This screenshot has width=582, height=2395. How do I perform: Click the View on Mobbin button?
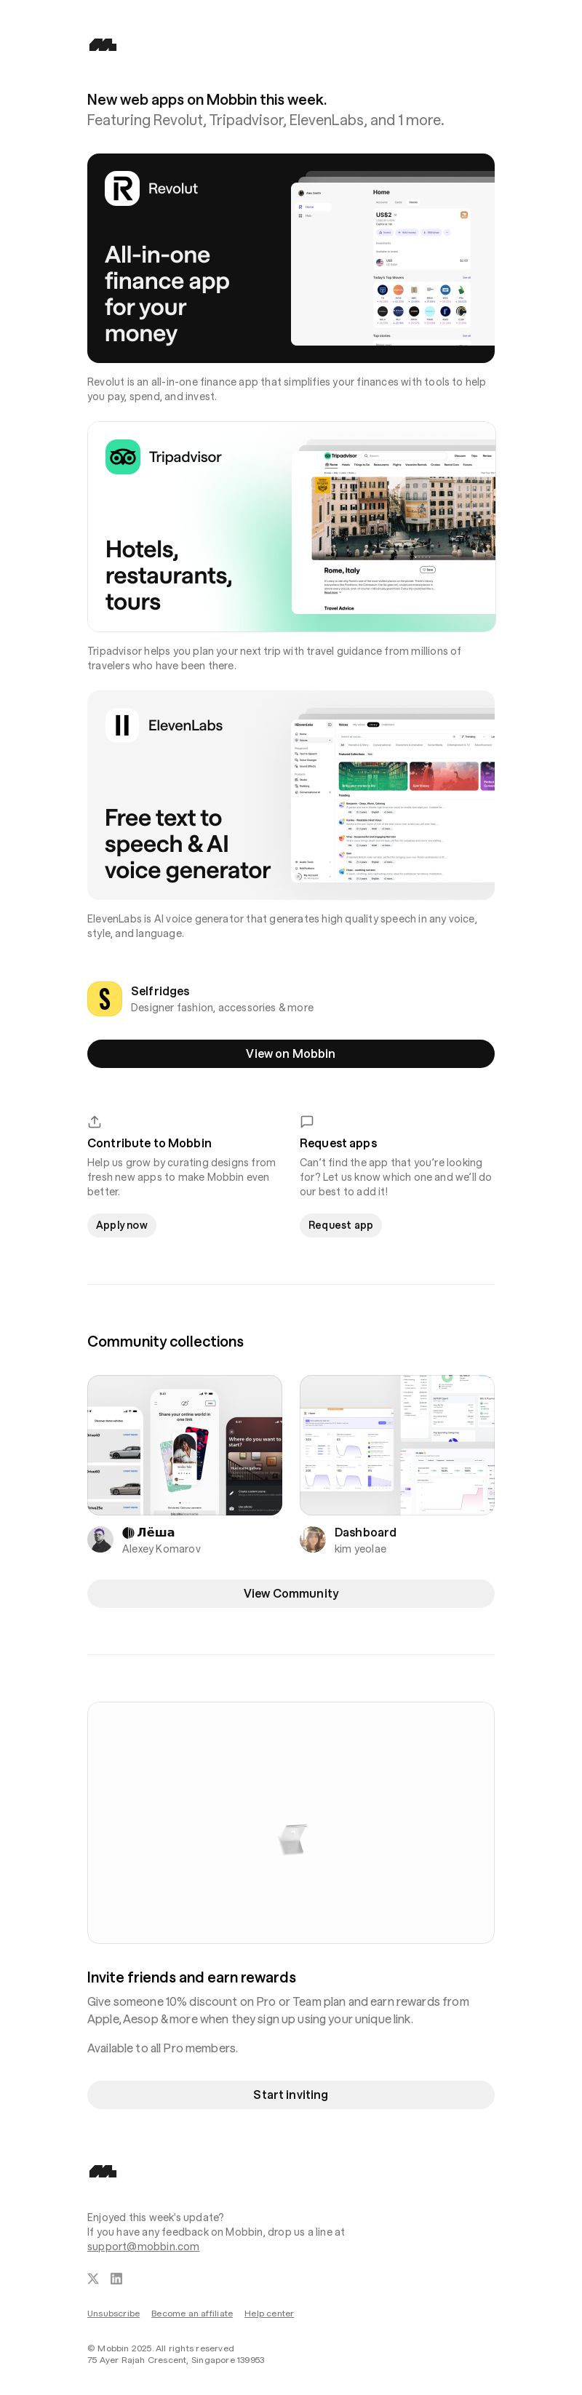290,1053
